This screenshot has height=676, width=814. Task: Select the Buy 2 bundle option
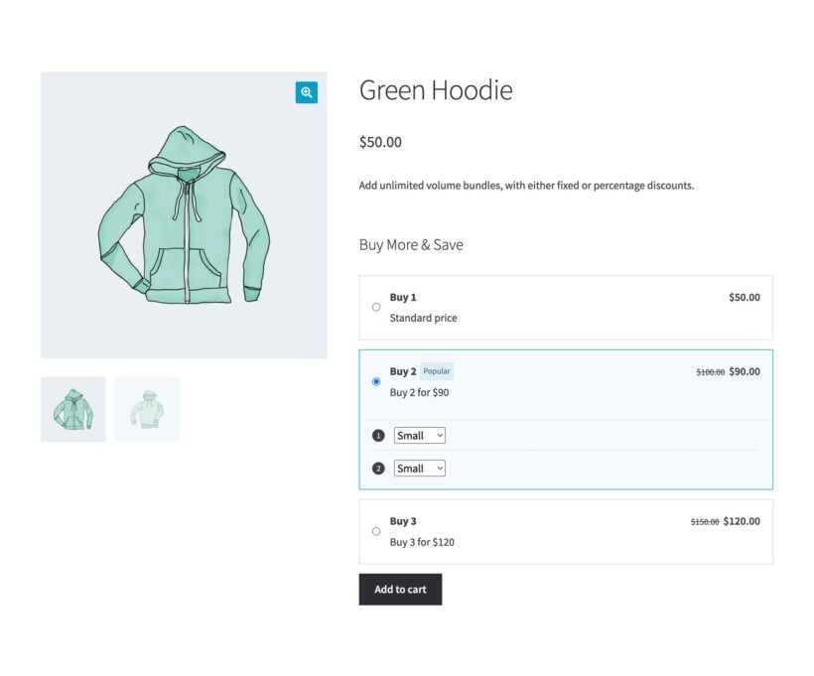pyautogui.click(x=376, y=381)
